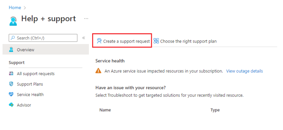The image size is (283, 130).
Task: Click the All support requests icon
Action: (x=11, y=74)
